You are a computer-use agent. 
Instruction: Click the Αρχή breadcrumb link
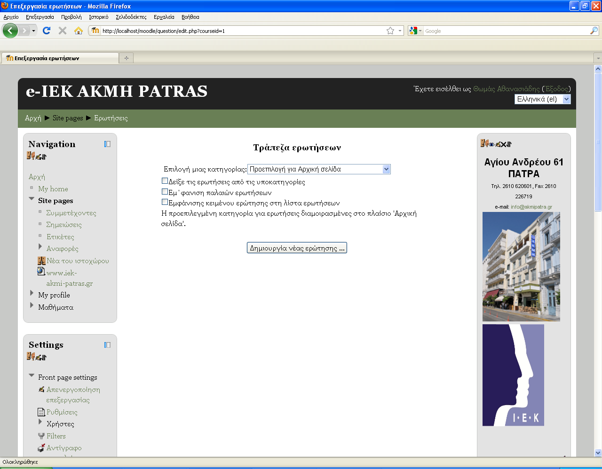33,118
